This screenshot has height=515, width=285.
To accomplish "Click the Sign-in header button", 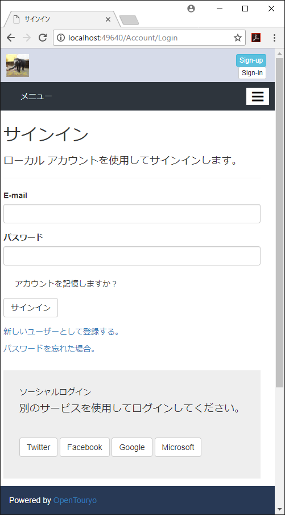I will click(x=252, y=73).
